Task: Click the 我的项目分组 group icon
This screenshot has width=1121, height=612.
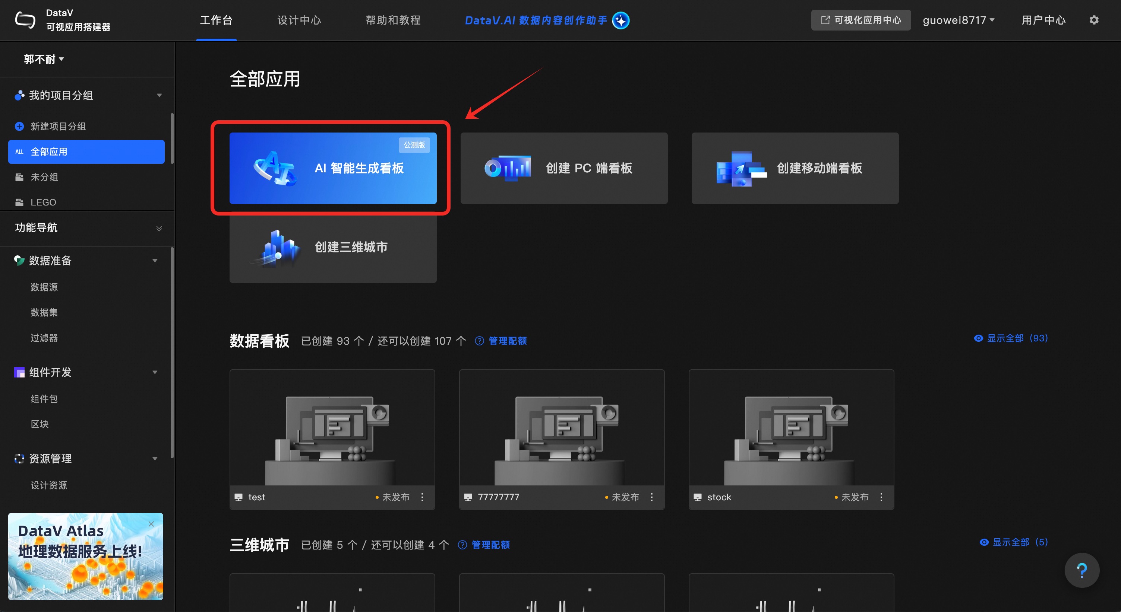Action: point(19,95)
